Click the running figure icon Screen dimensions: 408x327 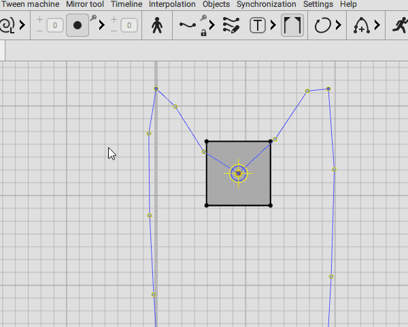pyautogui.click(x=398, y=26)
